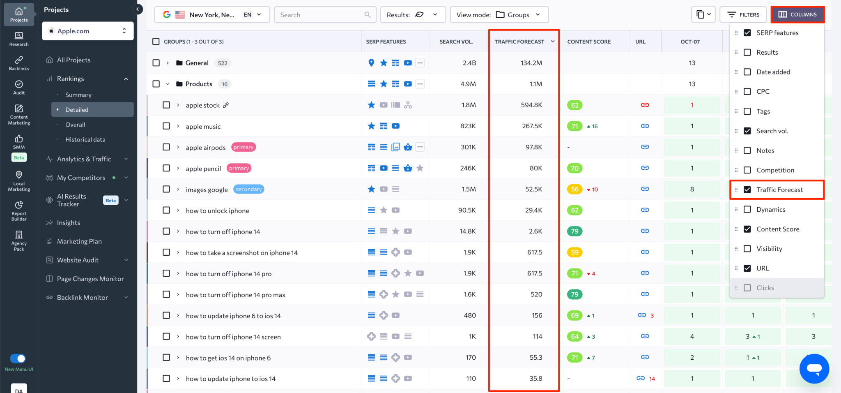Enable the Date added column
Viewport: 841px width, 393px height.
click(747, 72)
